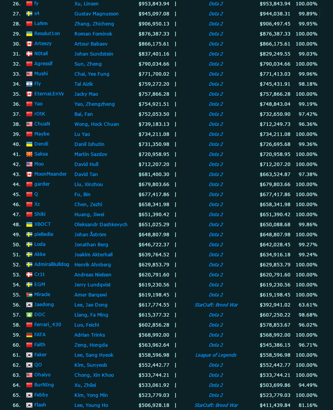
Task: Open Dota 2 link on Saksa row
Action: point(216,154)
